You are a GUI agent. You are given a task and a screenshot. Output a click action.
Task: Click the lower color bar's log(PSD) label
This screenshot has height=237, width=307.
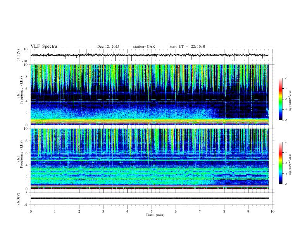[x=290, y=165]
